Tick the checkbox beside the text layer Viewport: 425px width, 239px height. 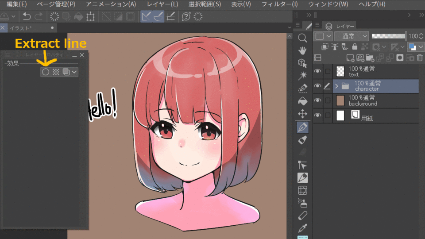(328, 71)
